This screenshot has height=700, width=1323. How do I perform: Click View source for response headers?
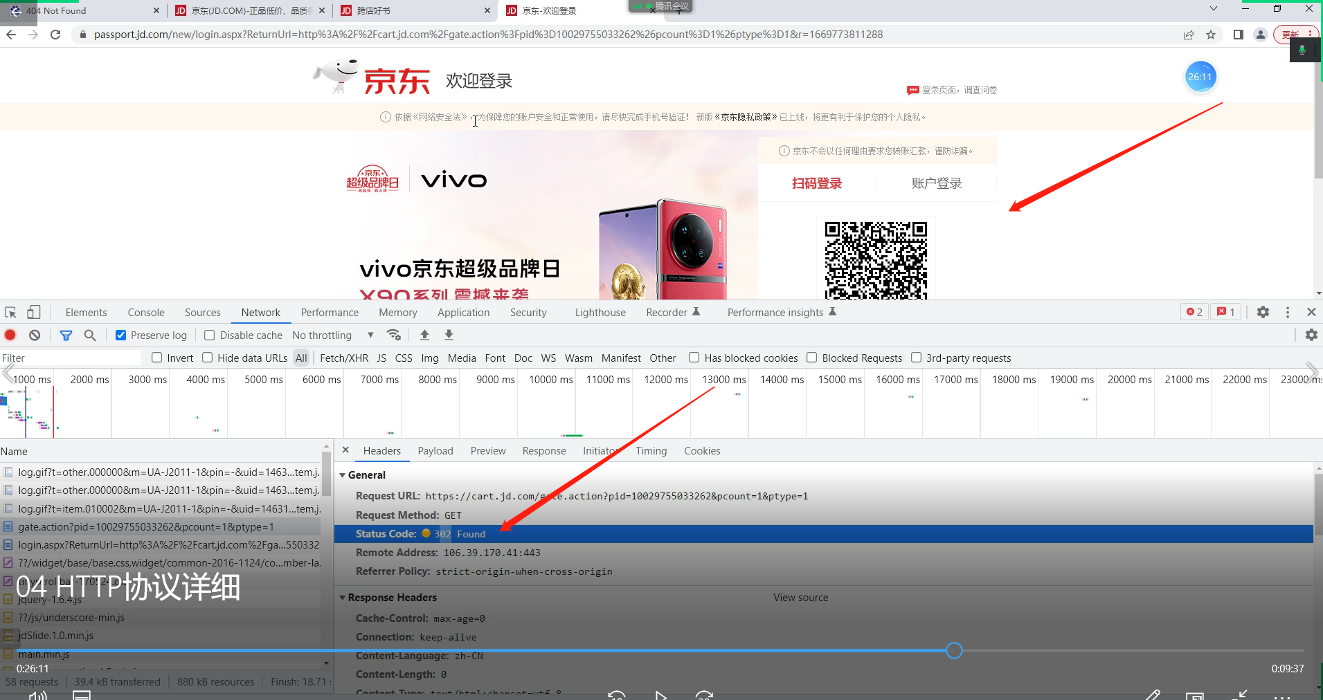(x=801, y=598)
